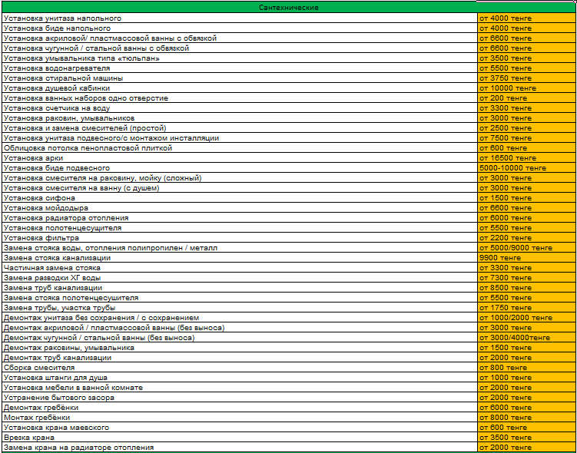Select the 'от 800 тенге' price cell
Image resolution: width=577 pixels, height=453 pixels.
(x=526, y=368)
